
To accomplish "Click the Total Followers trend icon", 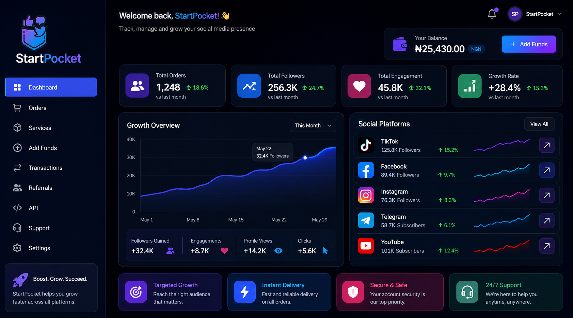I will [249, 86].
